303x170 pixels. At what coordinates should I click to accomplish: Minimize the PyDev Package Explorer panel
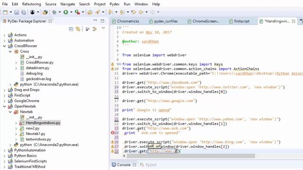coord(95,20)
